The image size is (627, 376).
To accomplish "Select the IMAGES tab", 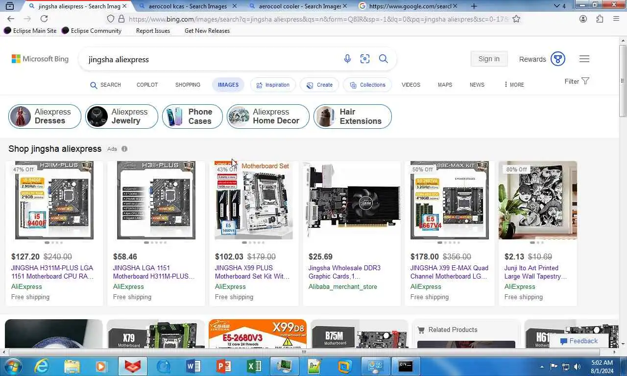I will click(228, 85).
